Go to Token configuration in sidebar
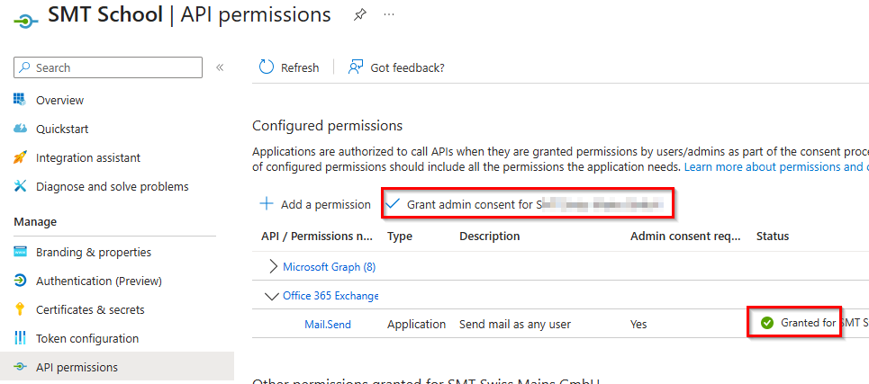The image size is (869, 384). [x=86, y=338]
